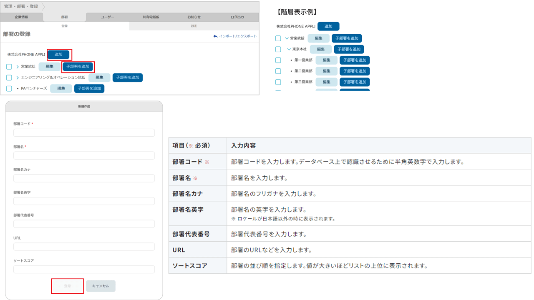Click the 【階層表示例】 heading

coord(297,12)
